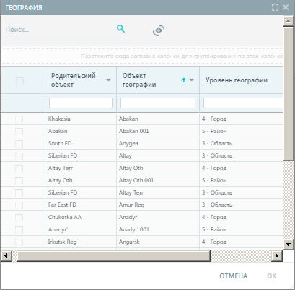Click the scroll down arrow button
This screenshot has width=295, height=290.
point(288,244)
